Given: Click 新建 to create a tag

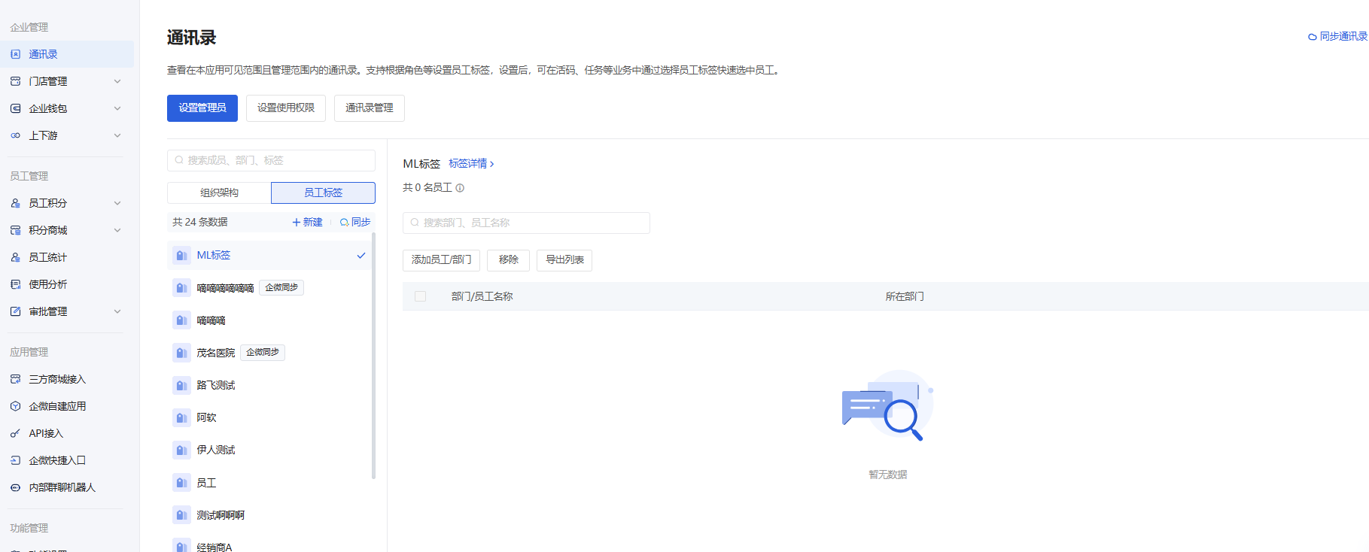Looking at the screenshot, I should coord(307,222).
